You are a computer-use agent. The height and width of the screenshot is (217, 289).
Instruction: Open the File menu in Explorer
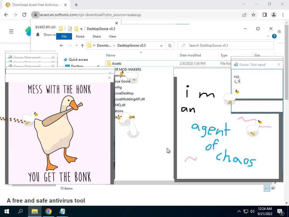click(x=64, y=36)
